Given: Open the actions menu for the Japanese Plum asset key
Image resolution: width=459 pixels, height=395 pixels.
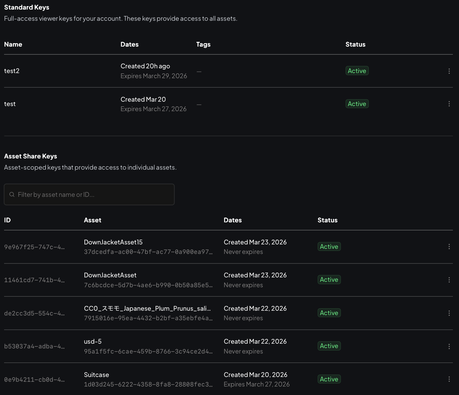Looking at the screenshot, I should 449,313.
